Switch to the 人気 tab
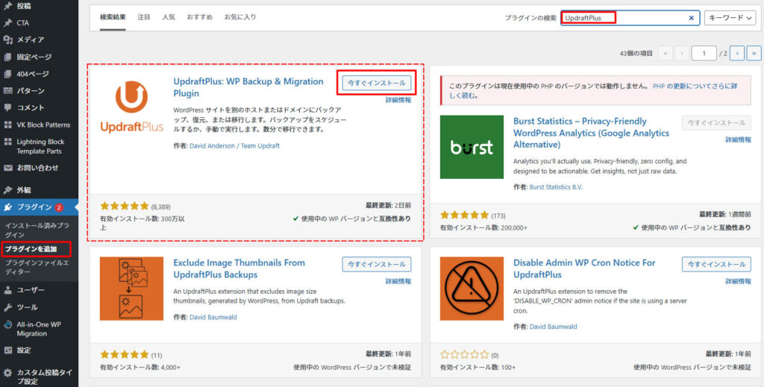 tap(169, 17)
